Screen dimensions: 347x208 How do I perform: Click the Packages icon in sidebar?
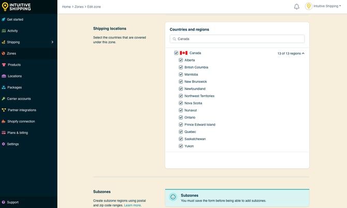(x=4, y=87)
